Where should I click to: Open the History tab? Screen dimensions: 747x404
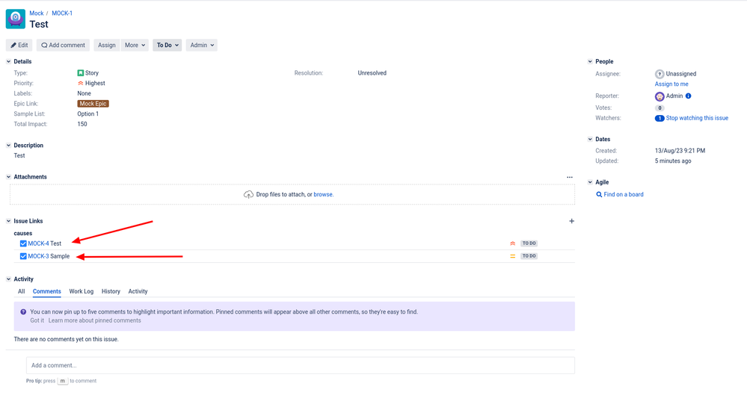[111, 291]
